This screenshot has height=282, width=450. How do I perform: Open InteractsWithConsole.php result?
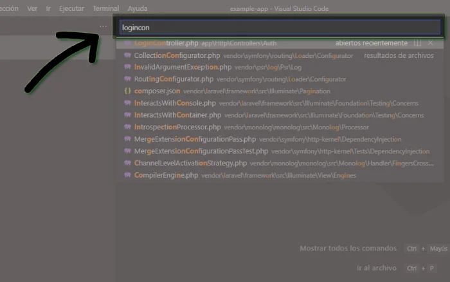tap(280, 103)
